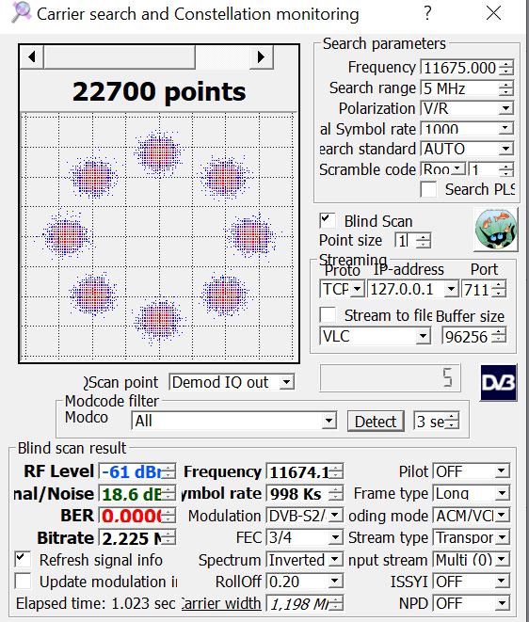Image resolution: width=529 pixels, height=622 pixels.
Task: Check Update modulation info option
Action: (x=23, y=582)
